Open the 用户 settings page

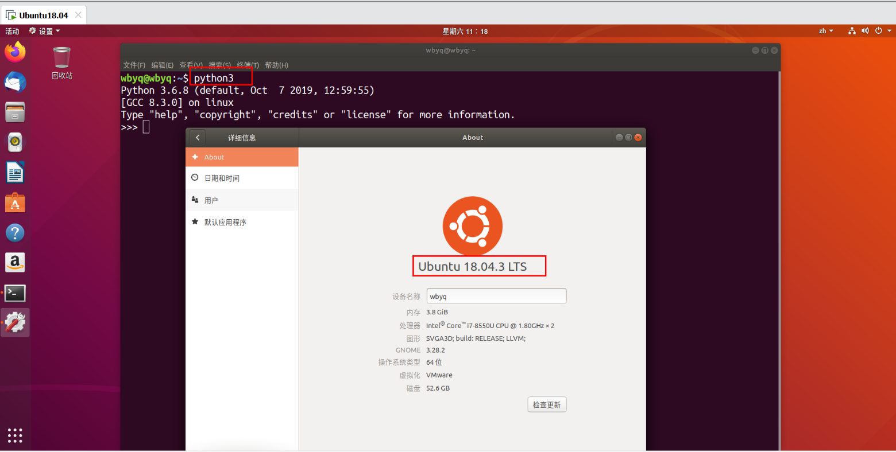point(242,200)
